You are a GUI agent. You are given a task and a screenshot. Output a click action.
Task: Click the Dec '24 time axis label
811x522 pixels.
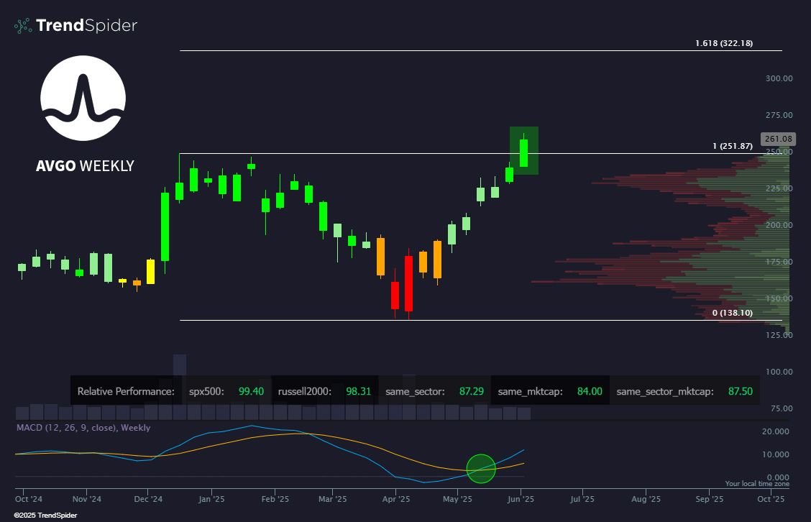tap(148, 499)
